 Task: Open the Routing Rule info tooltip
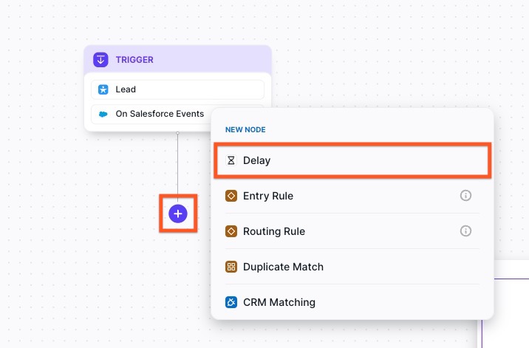[x=465, y=231]
